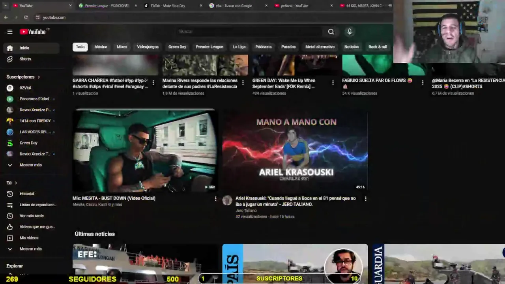Screen dimensions: 505x284
Task: Activate voice search microphone
Action: pyautogui.click(x=350, y=32)
